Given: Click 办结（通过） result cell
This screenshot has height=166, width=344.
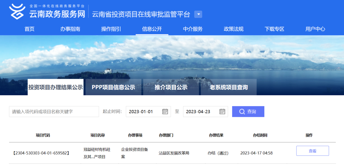Looking at the screenshot, I should 218,153.
